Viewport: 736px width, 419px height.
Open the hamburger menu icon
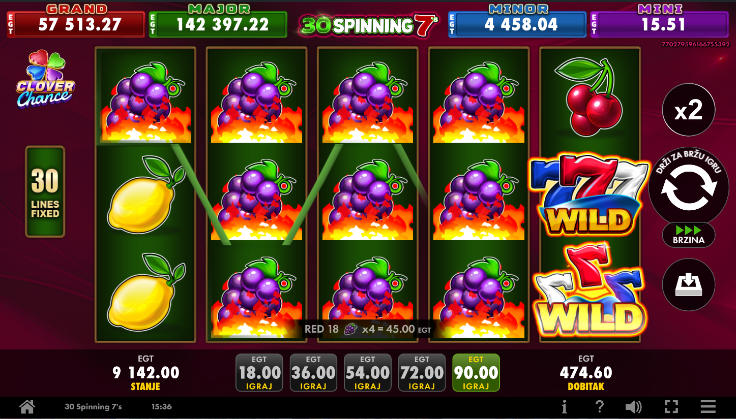pyautogui.click(x=708, y=407)
